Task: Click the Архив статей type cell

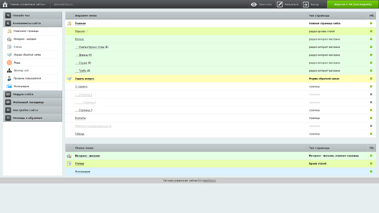Action: [x=317, y=163]
